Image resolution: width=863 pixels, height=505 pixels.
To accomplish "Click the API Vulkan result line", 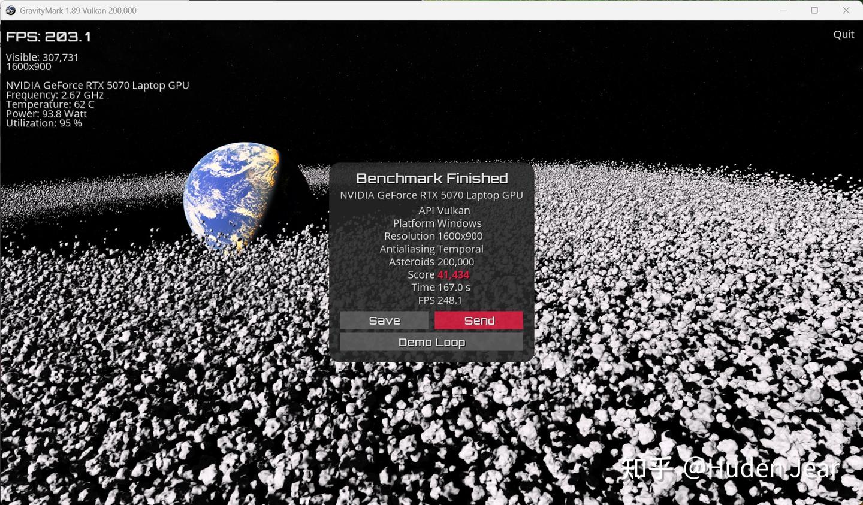I will click(x=444, y=211).
